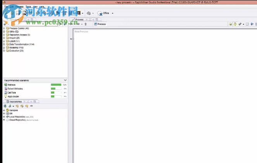Click the Apply Model recommended operator
This screenshot has height=163, width=257.
[13, 96]
